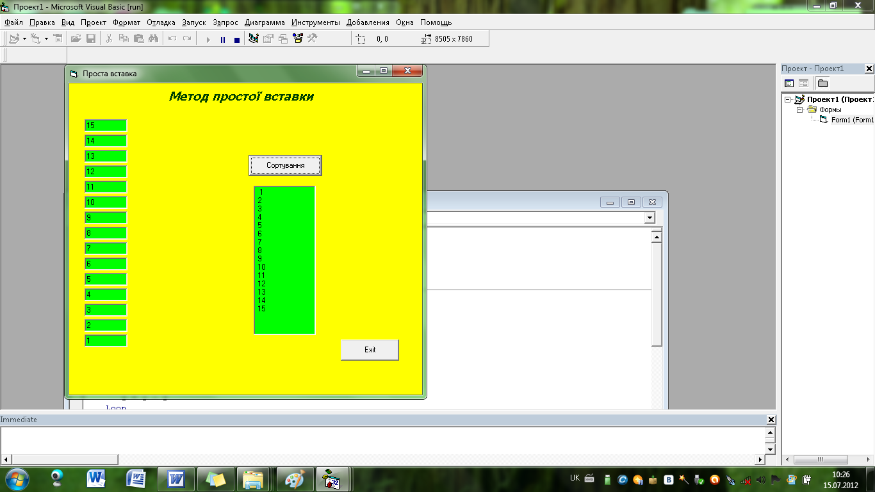
Task: Select item 10 in sorted list
Action: tap(284, 267)
